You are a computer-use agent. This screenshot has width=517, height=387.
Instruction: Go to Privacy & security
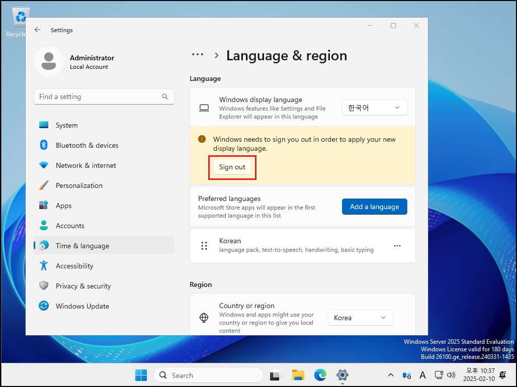pos(104,286)
